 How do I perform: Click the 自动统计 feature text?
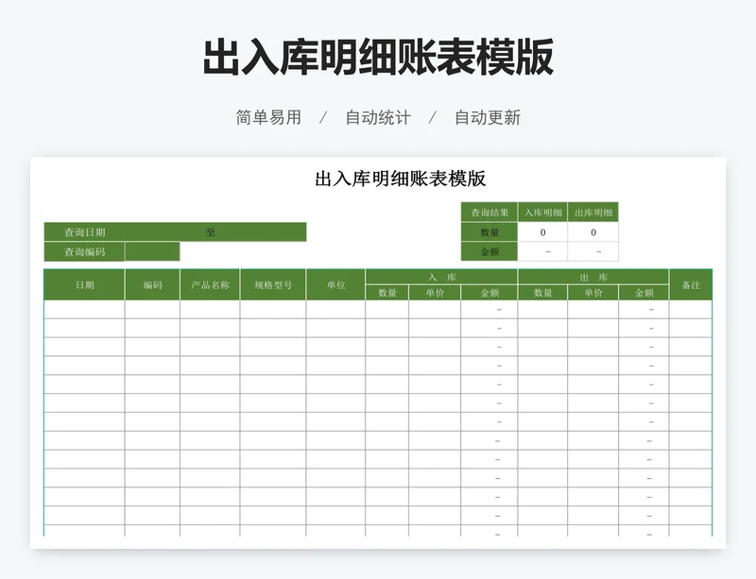coord(378,118)
